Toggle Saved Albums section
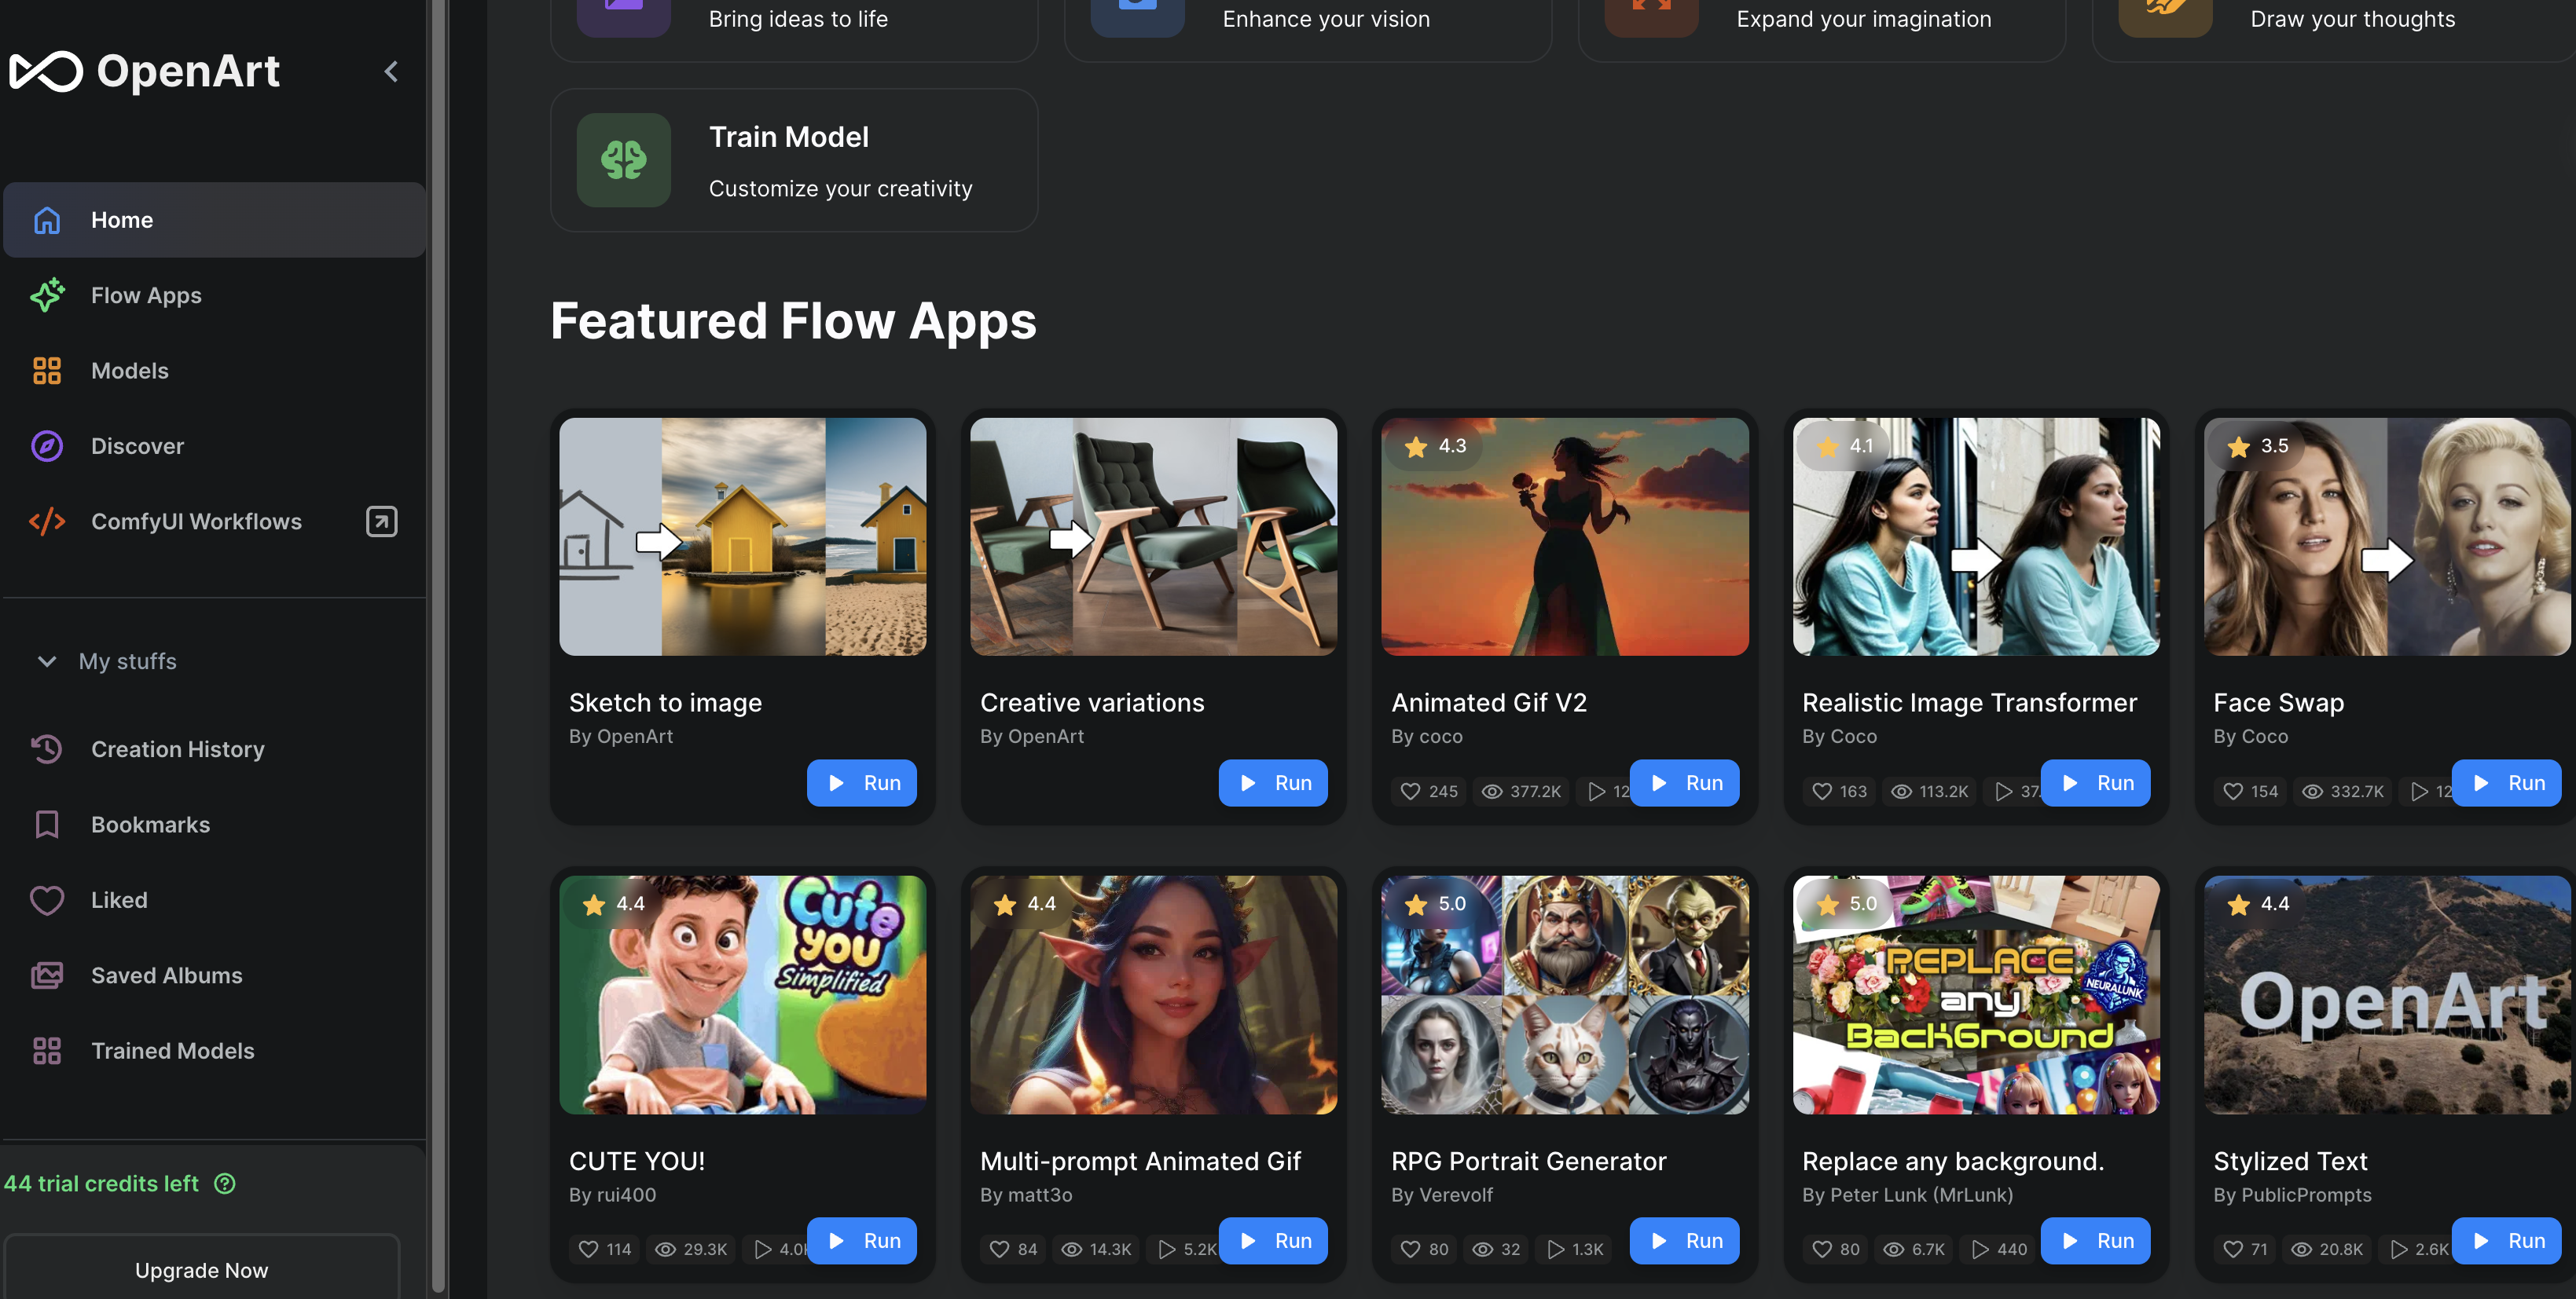Image resolution: width=2576 pixels, height=1299 pixels. pyautogui.click(x=166, y=974)
